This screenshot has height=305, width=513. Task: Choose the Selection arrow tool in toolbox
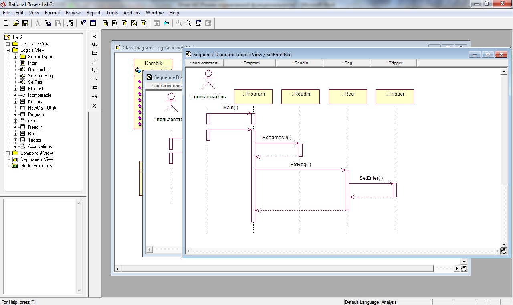pos(95,35)
